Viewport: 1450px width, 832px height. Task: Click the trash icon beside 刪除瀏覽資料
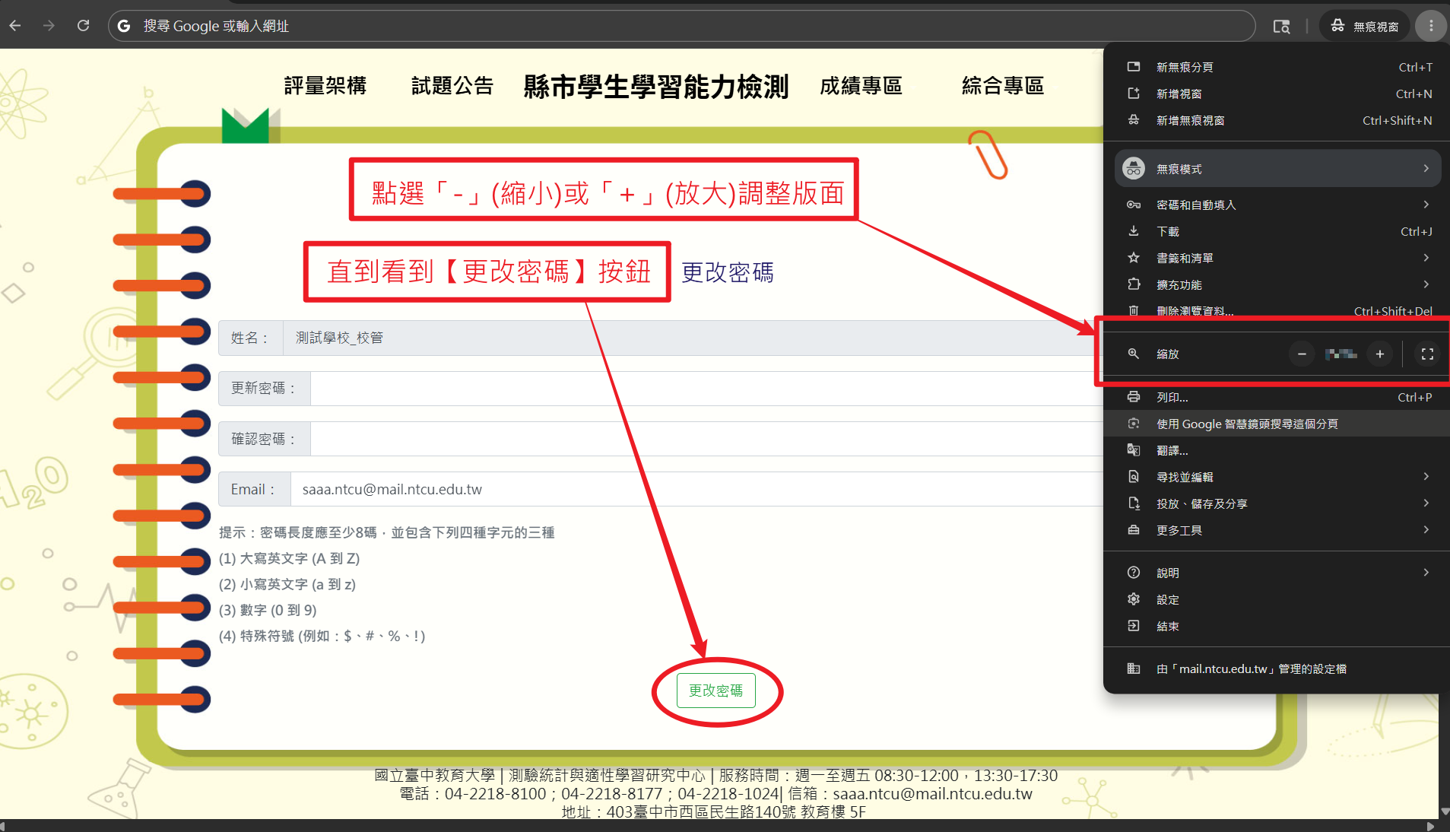pos(1134,310)
